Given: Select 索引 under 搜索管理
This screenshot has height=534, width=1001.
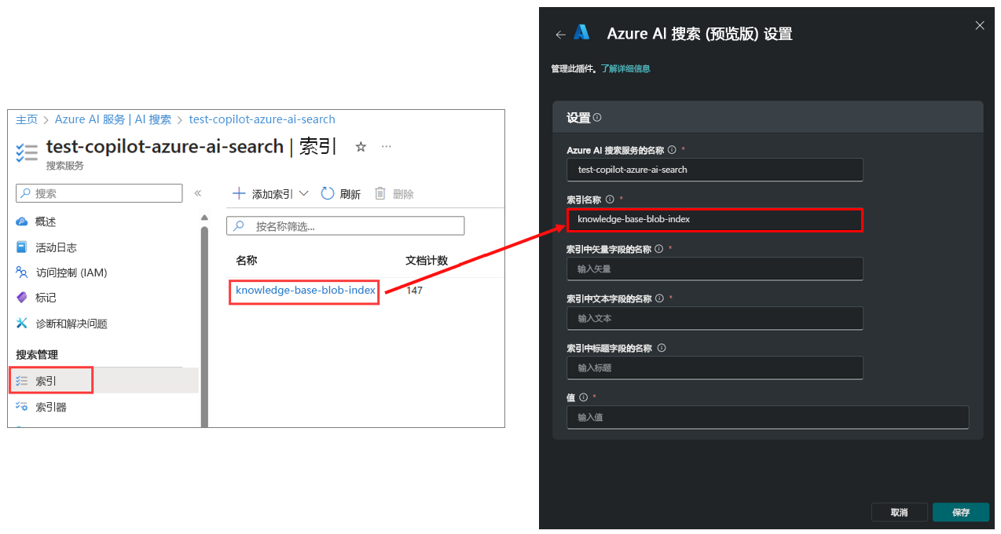Looking at the screenshot, I should [46, 379].
